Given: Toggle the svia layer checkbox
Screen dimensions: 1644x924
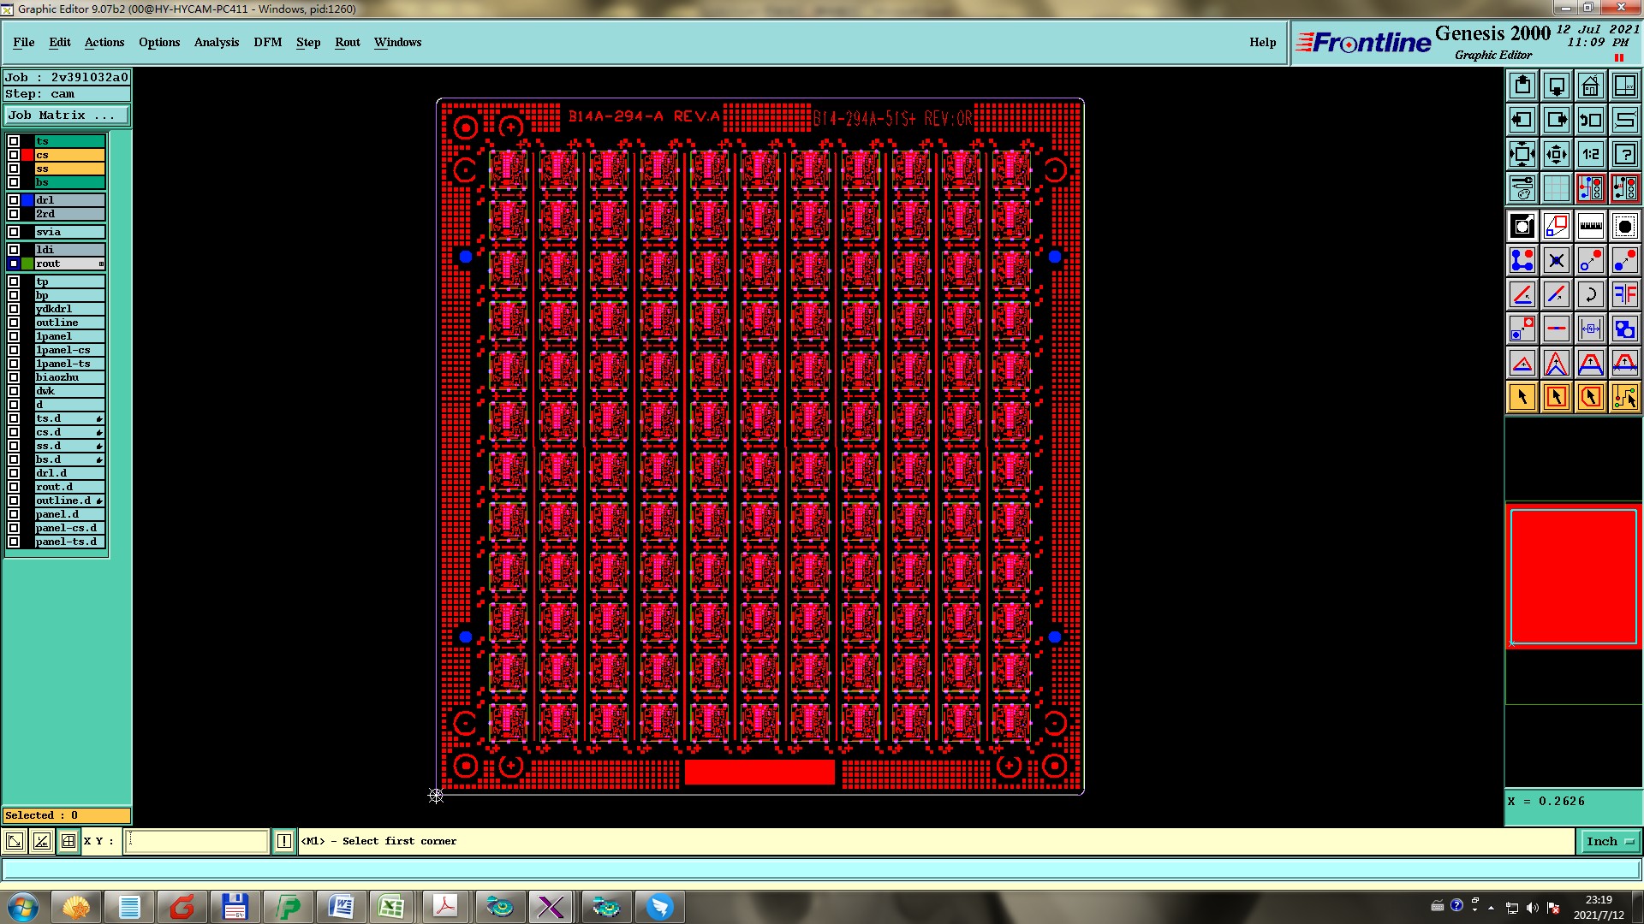Looking at the screenshot, I should coord(14,232).
